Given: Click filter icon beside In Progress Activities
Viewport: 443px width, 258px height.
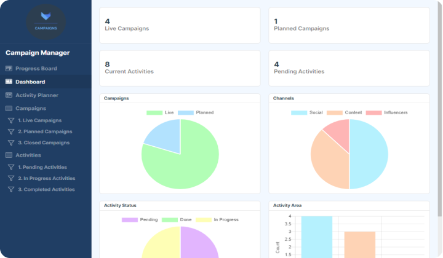Looking at the screenshot, I should tap(11, 179).
